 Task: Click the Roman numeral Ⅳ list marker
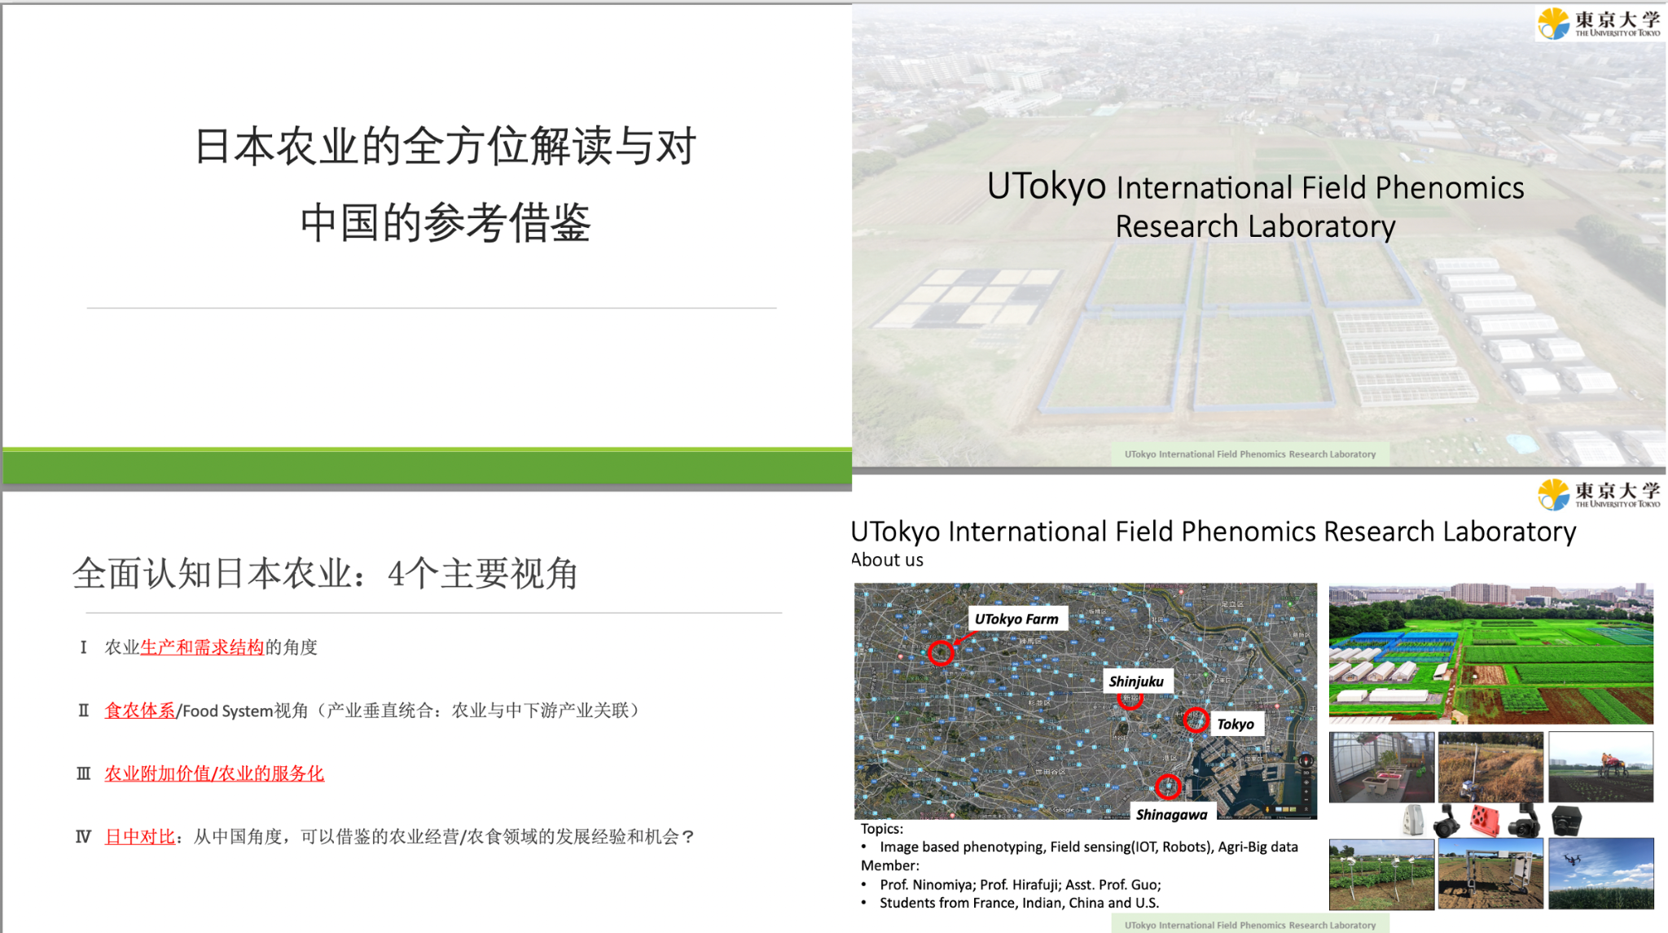pos(83,837)
